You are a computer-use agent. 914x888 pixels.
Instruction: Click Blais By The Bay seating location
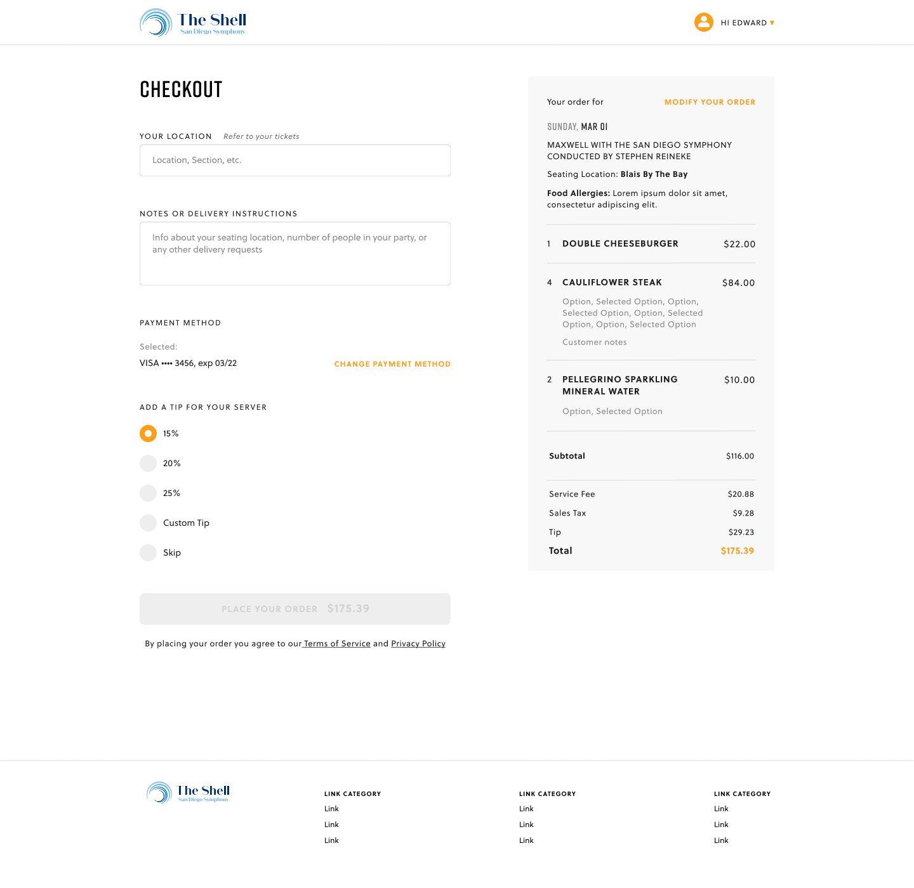654,174
